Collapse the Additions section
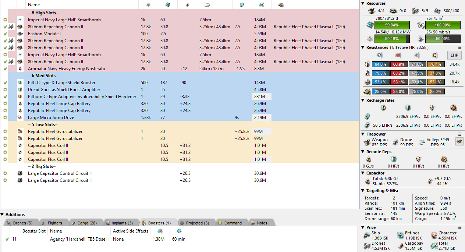 (x=3, y=215)
